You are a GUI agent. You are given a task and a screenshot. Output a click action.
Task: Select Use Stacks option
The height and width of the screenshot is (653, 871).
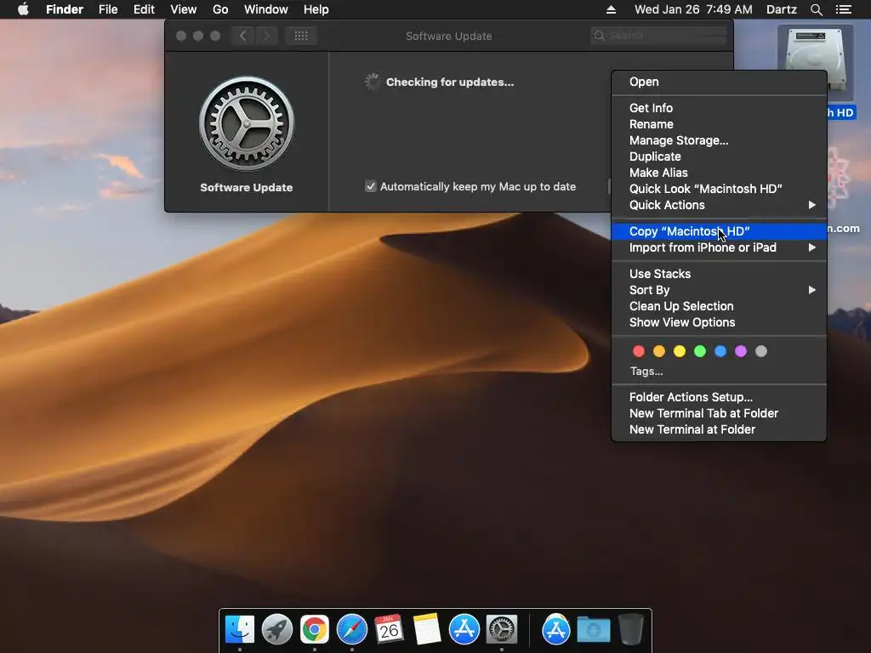click(x=719, y=274)
